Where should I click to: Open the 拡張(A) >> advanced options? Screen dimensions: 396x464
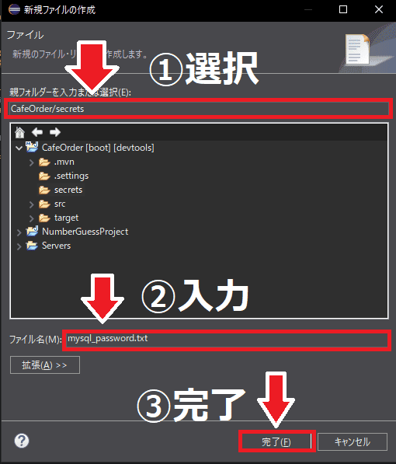(x=45, y=365)
